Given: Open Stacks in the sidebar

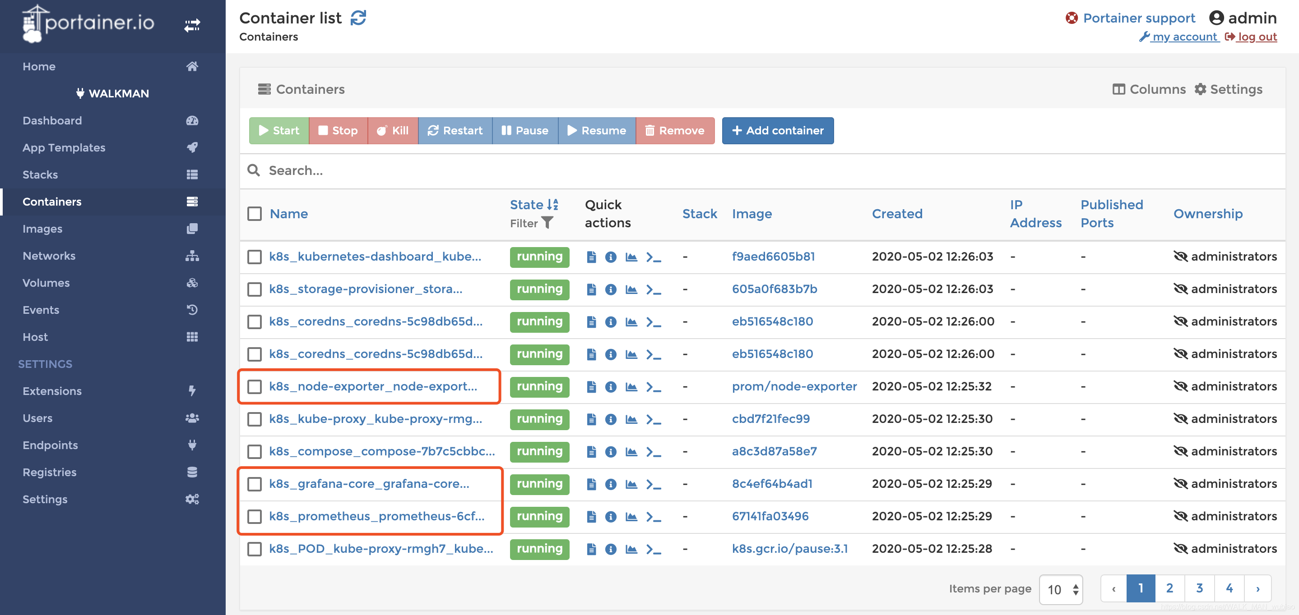Looking at the screenshot, I should 113,175.
